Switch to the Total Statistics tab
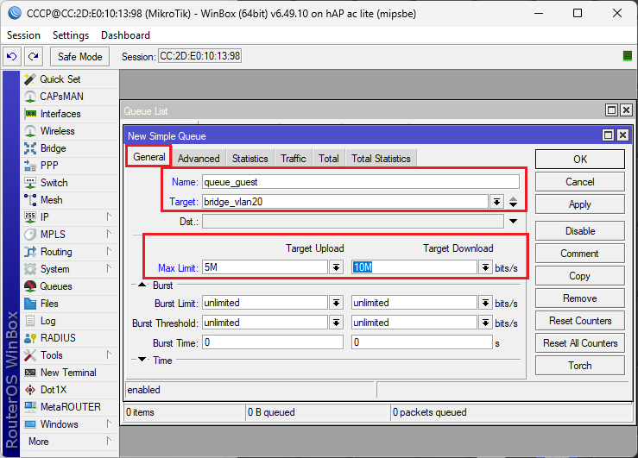 click(x=381, y=159)
